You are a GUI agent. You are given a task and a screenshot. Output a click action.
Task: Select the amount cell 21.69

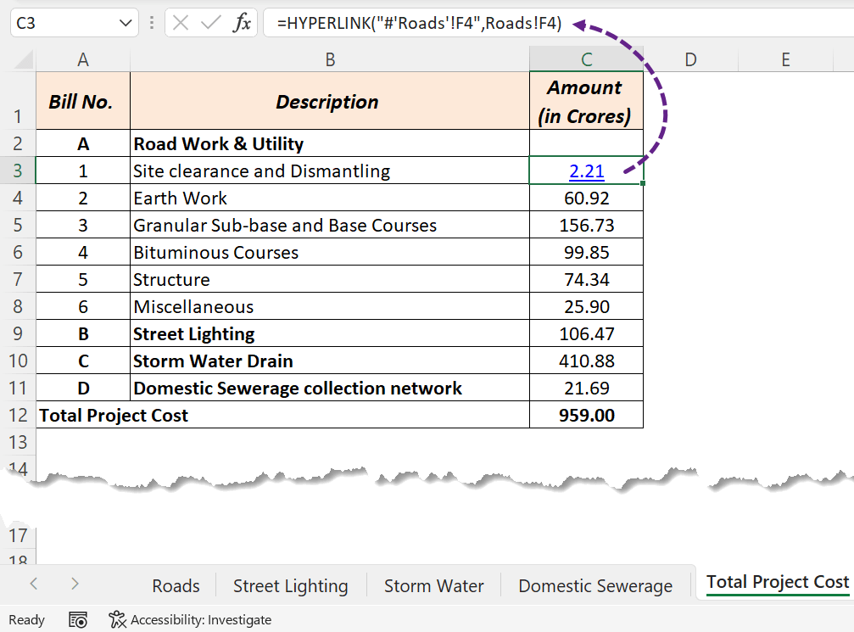(587, 388)
